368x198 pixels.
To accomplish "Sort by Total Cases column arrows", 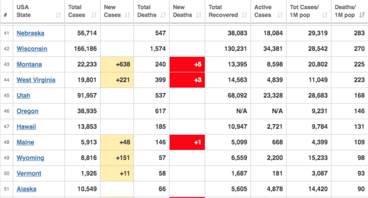I will [x=94, y=15].
